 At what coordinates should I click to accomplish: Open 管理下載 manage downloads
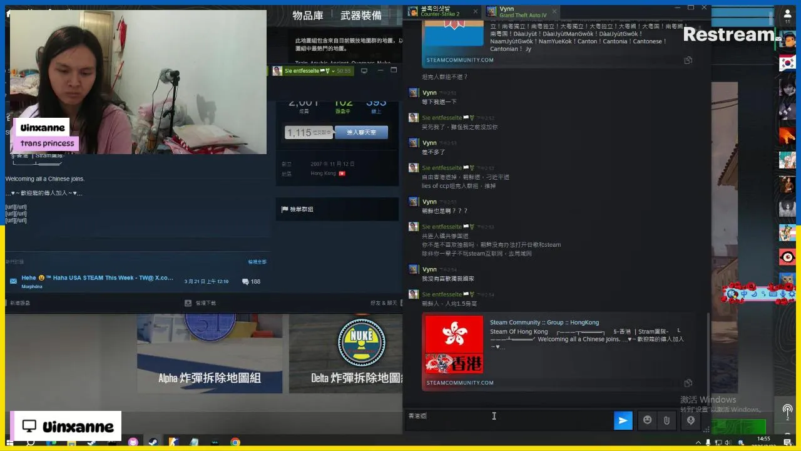coord(201,303)
